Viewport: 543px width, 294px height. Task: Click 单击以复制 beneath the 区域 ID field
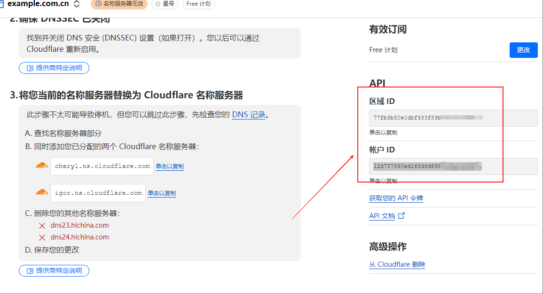(383, 133)
